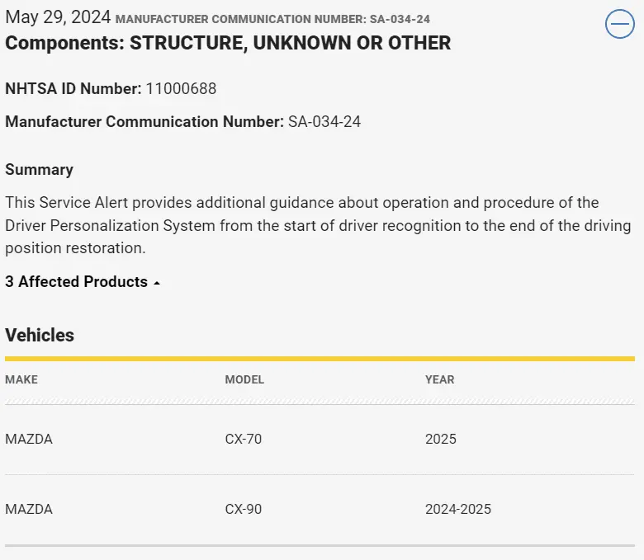
Task: Click MAZDA in the CX-70 row
Action: pos(29,439)
